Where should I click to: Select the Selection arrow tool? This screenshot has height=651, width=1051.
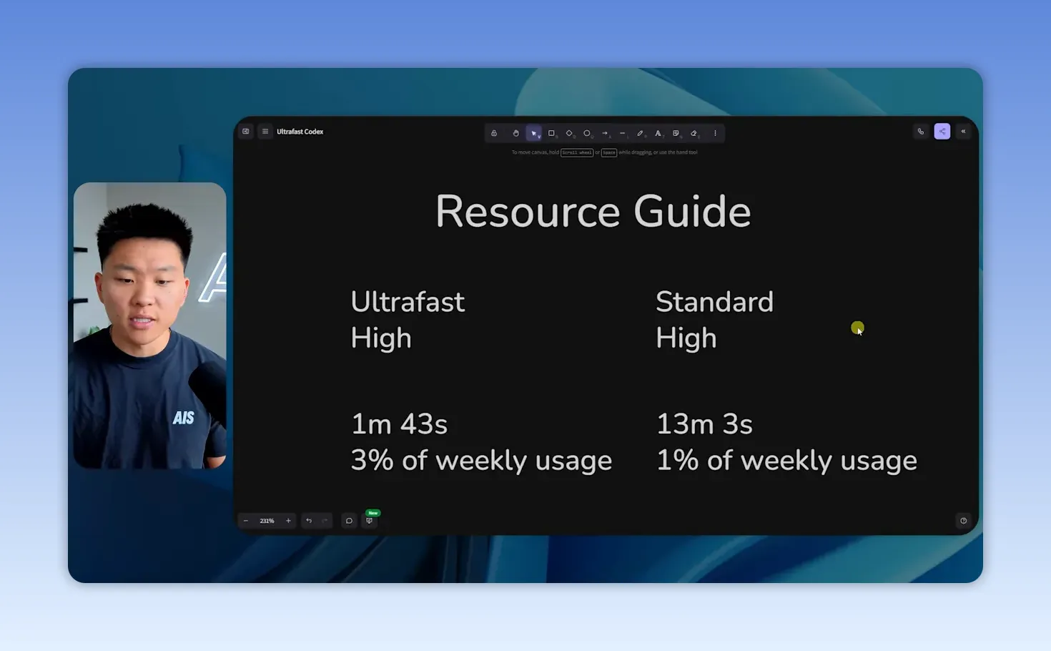[x=533, y=133]
